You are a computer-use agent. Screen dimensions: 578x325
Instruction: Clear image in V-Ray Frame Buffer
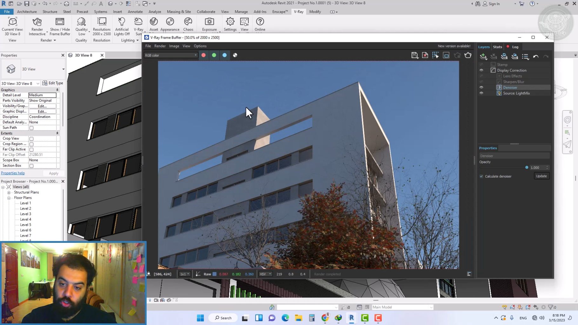pyautogui.click(x=425, y=55)
